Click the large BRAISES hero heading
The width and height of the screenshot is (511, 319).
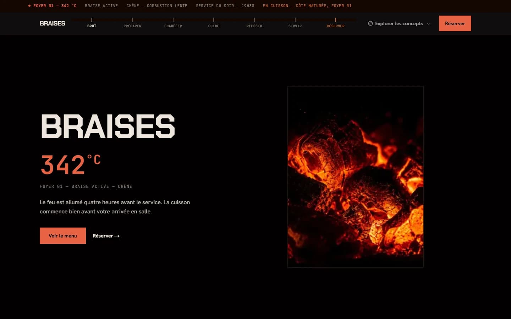pos(108,126)
